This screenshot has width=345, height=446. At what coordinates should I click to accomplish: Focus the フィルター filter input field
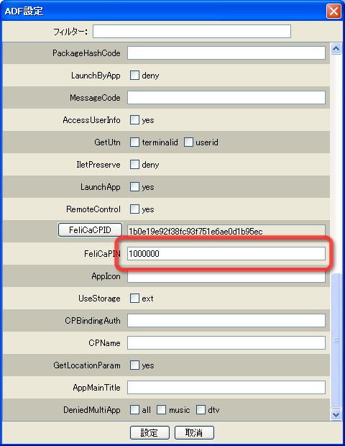(192, 31)
